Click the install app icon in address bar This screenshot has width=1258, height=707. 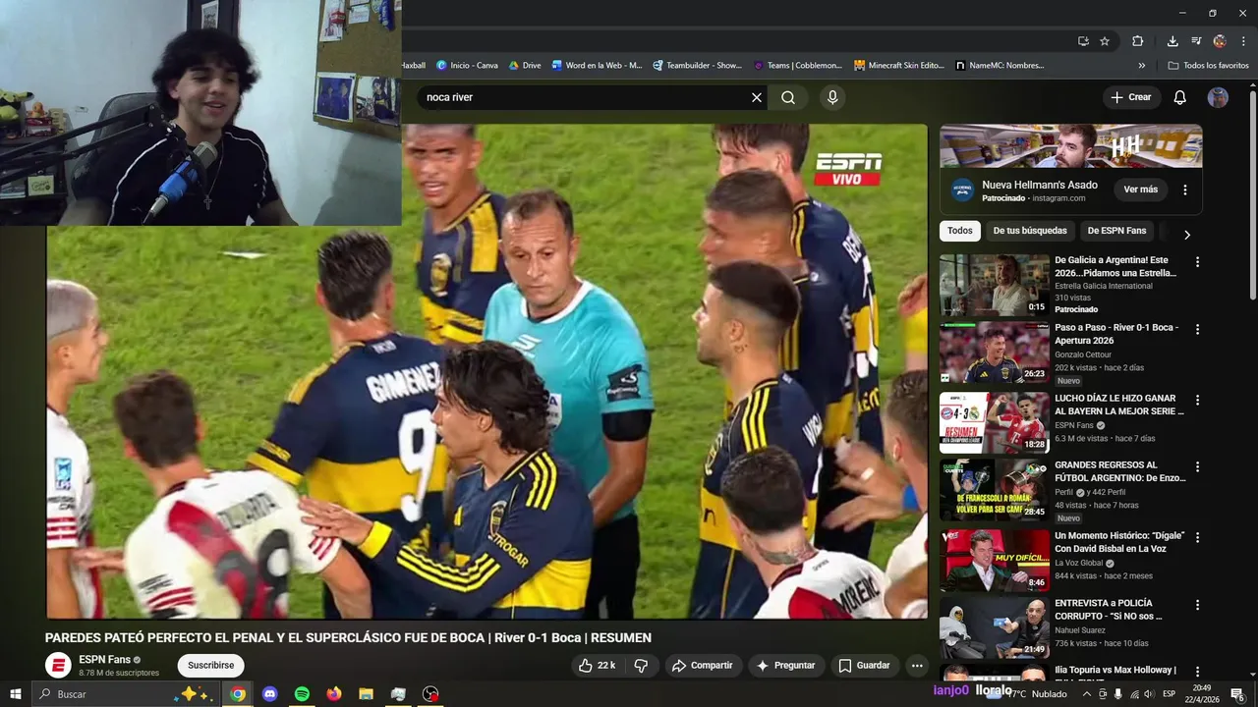click(1083, 41)
